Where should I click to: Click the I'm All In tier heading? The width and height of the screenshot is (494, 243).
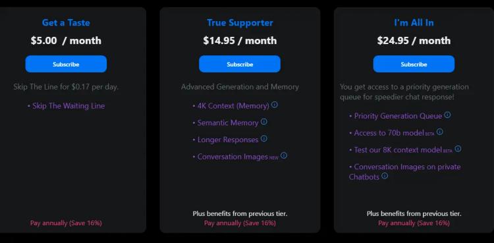coord(414,22)
